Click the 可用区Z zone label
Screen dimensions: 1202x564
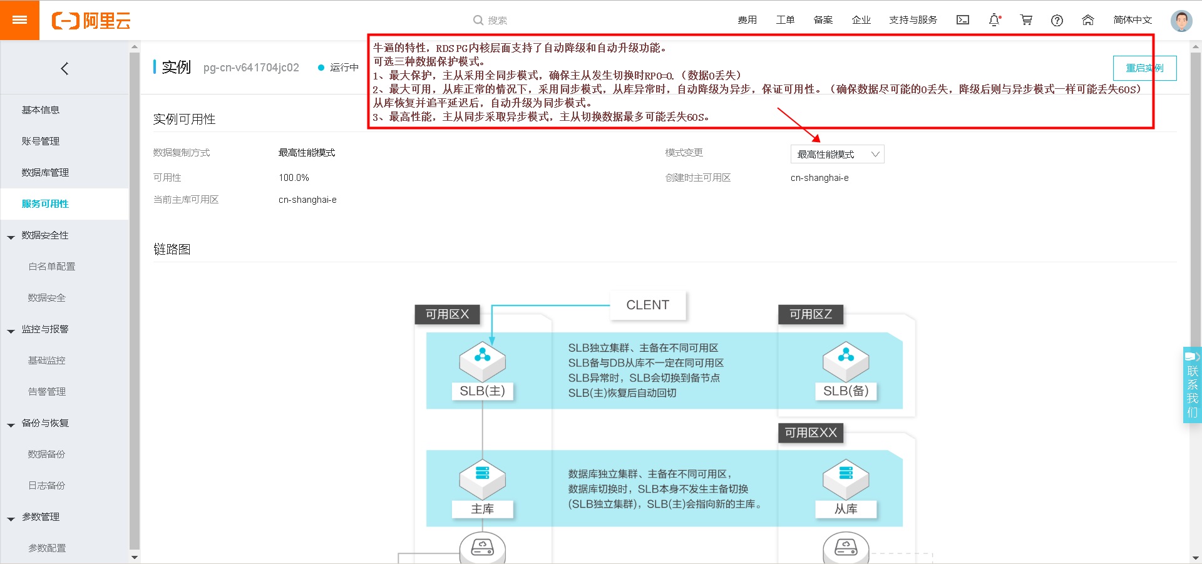click(811, 314)
